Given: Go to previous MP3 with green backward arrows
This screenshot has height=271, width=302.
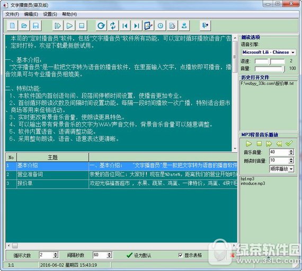Looking at the screenshot, I should [x=279, y=144].
